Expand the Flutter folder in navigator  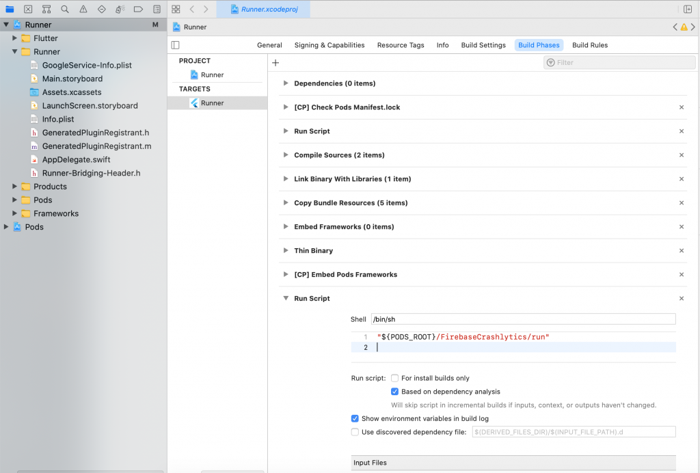click(15, 38)
